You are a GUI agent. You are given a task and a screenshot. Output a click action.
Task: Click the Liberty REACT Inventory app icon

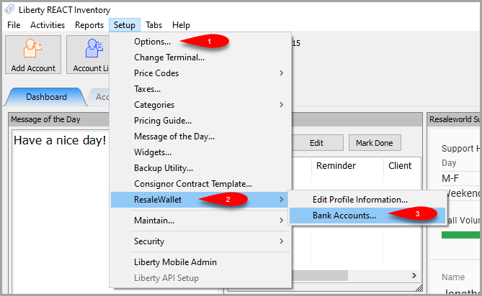9,9
